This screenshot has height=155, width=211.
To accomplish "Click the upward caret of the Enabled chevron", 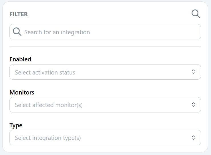I will (x=193, y=71).
